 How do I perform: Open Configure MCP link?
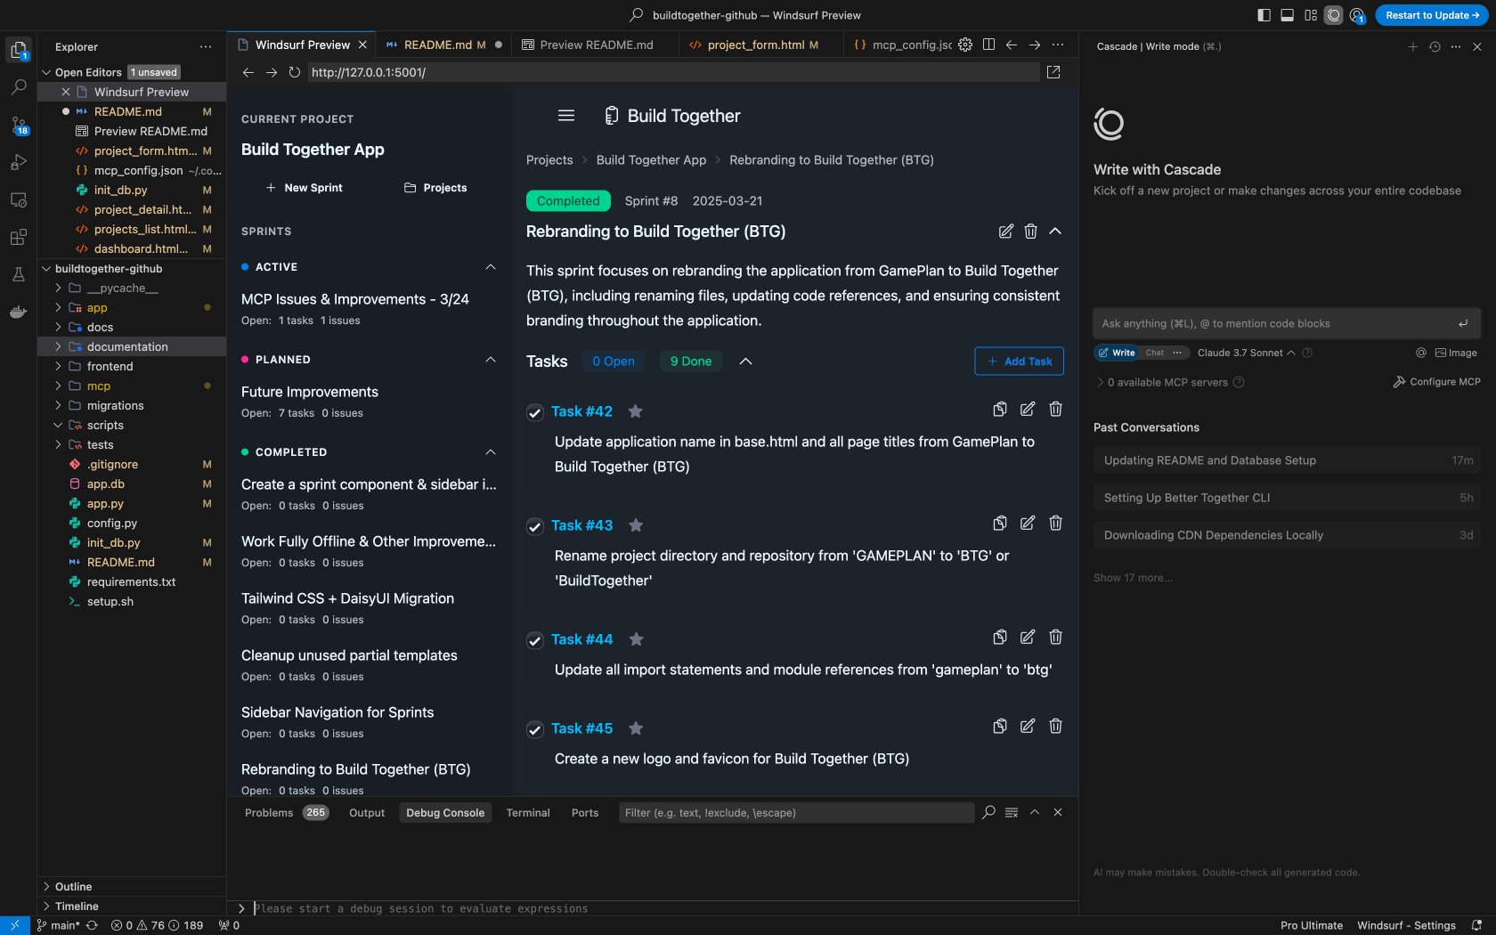(x=1437, y=382)
